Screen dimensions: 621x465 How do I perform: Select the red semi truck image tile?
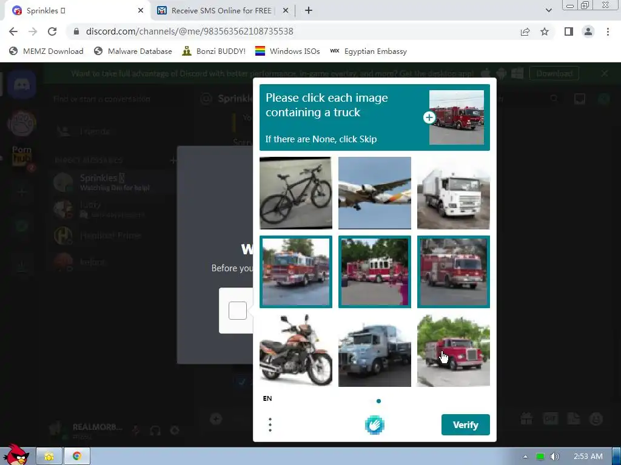tap(454, 351)
